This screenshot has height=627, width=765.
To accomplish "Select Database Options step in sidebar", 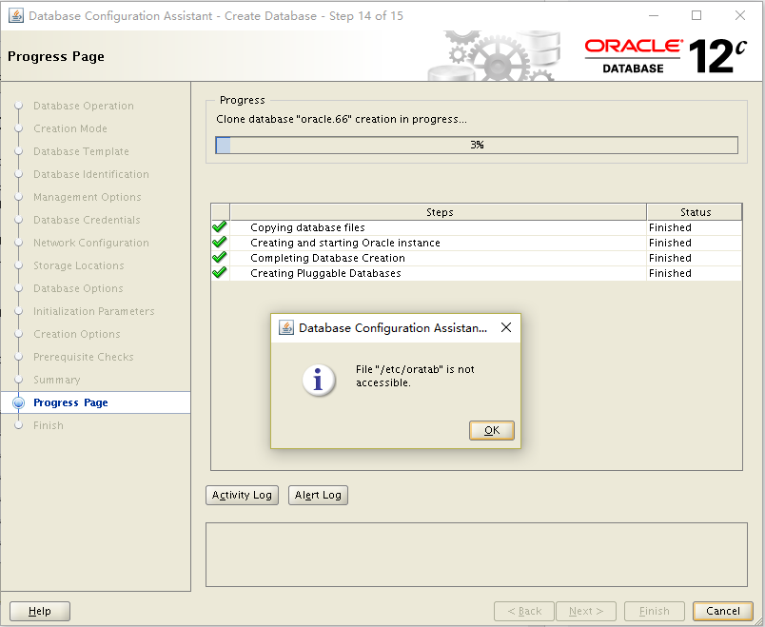I will (78, 289).
